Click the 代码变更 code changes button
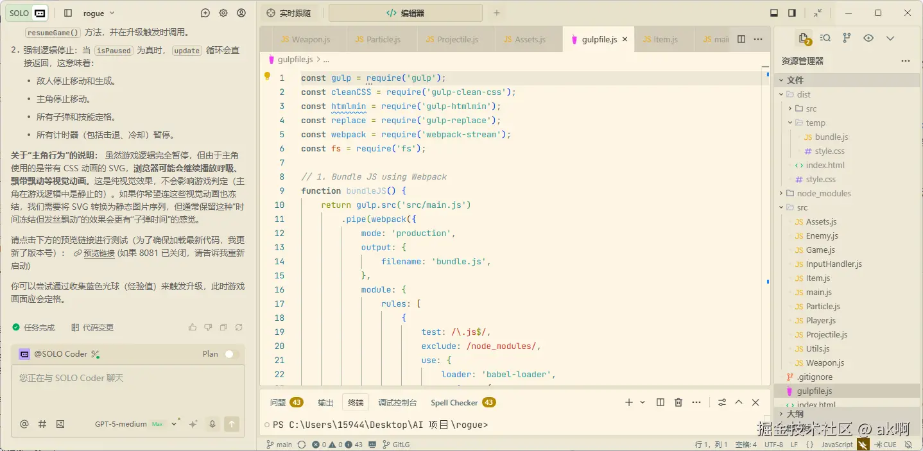Viewport: 923px width, 451px height. tap(92, 327)
